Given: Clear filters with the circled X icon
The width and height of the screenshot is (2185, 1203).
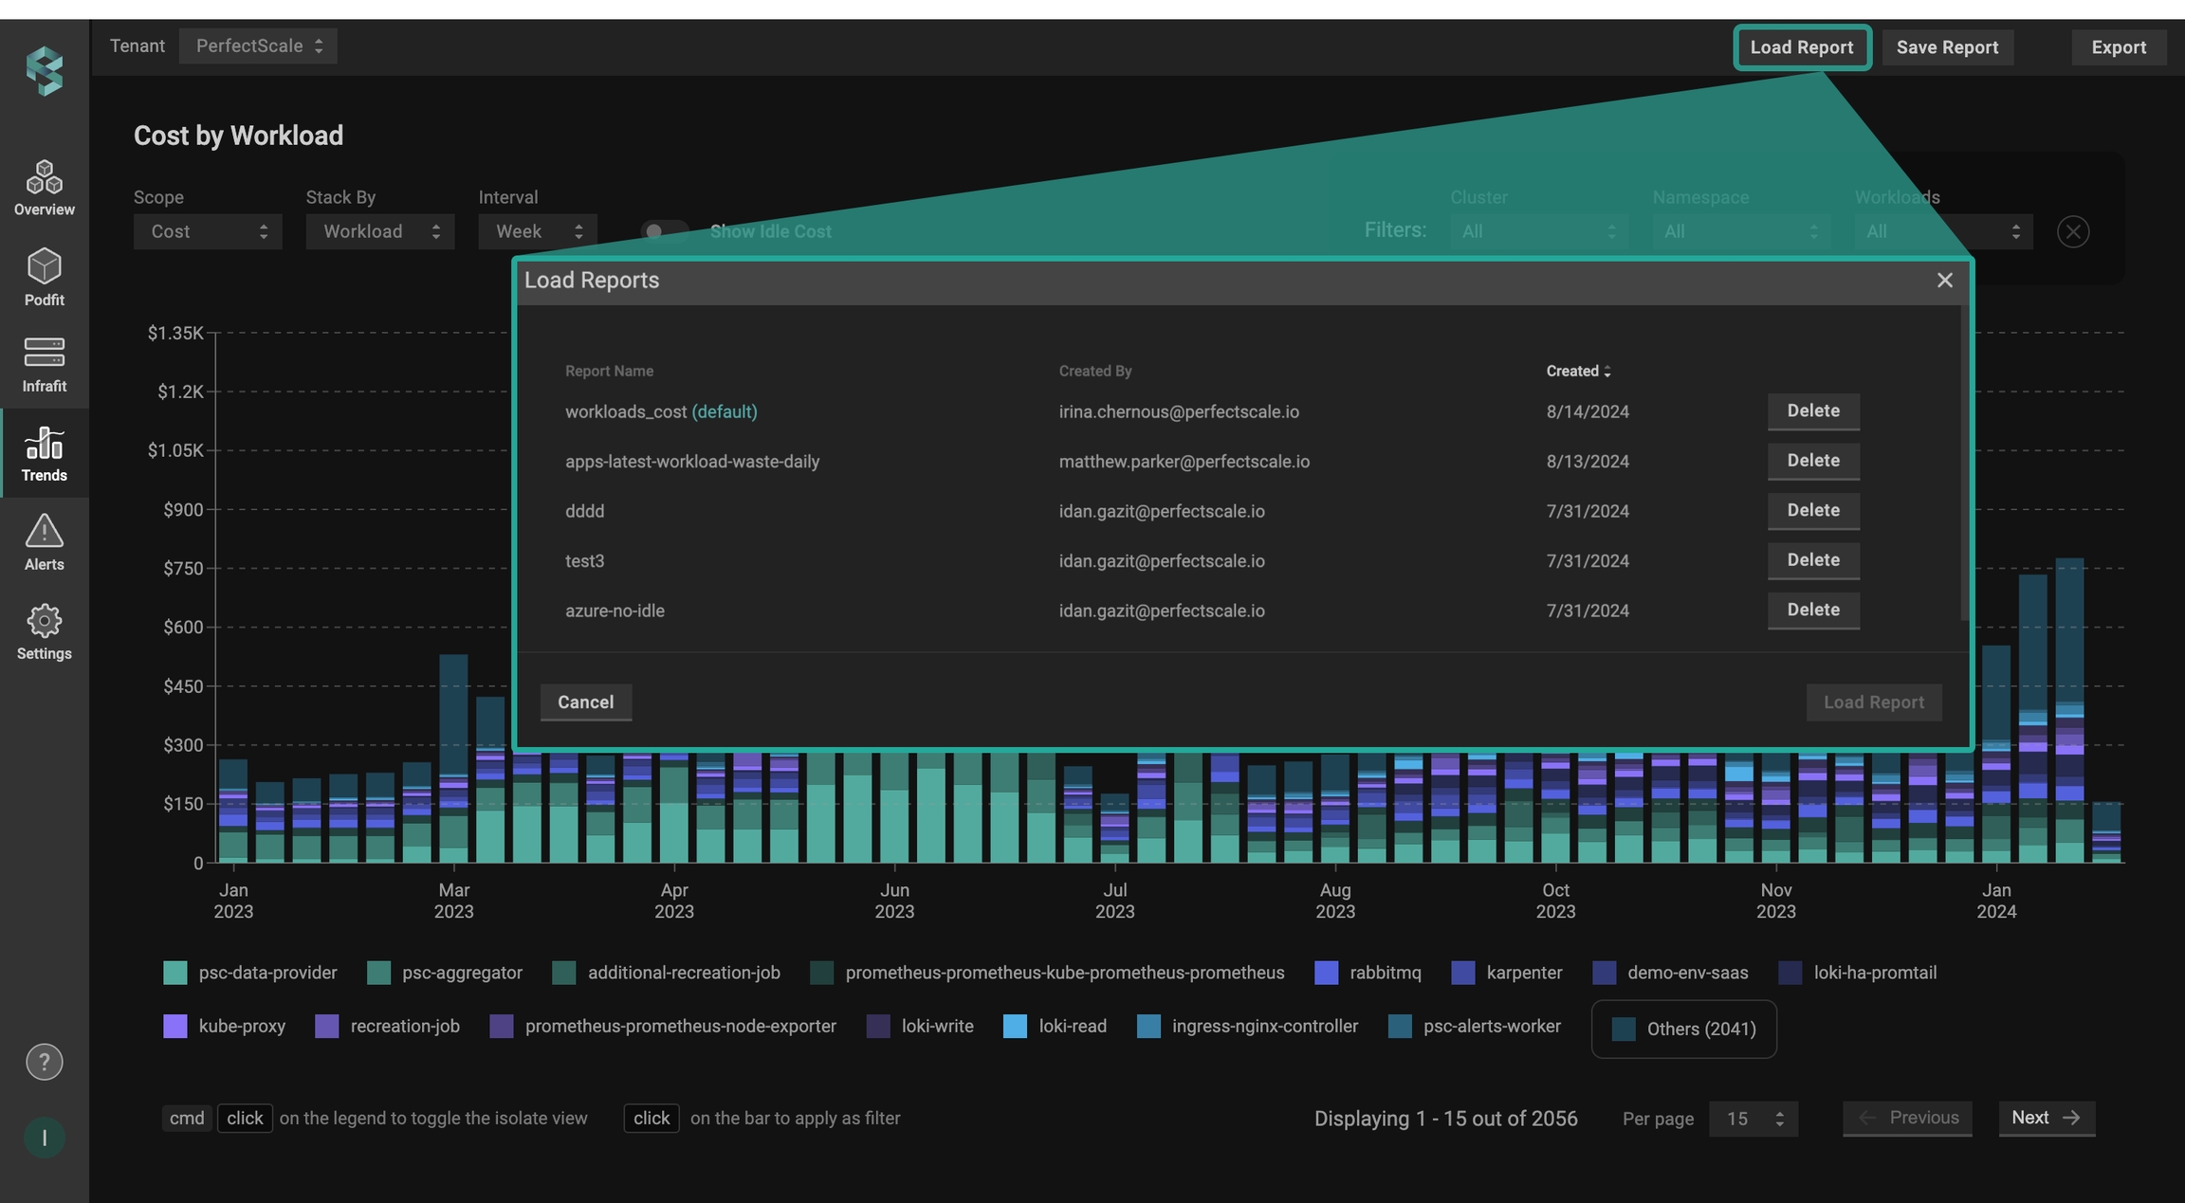Looking at the screenshot, I should [x=2073, y=231].
